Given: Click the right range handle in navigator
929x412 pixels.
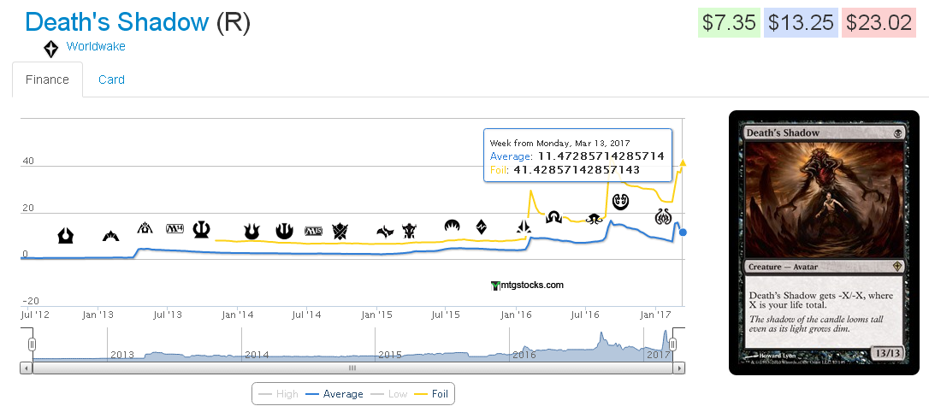Looking at the screenshot, I should coord(672,344).
